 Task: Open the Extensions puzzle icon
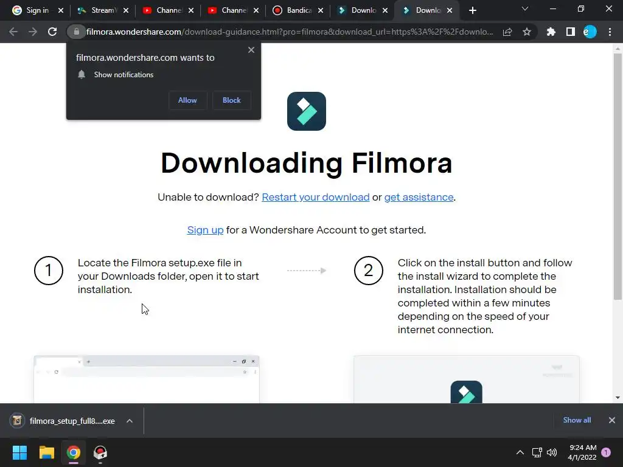point(551,32)
